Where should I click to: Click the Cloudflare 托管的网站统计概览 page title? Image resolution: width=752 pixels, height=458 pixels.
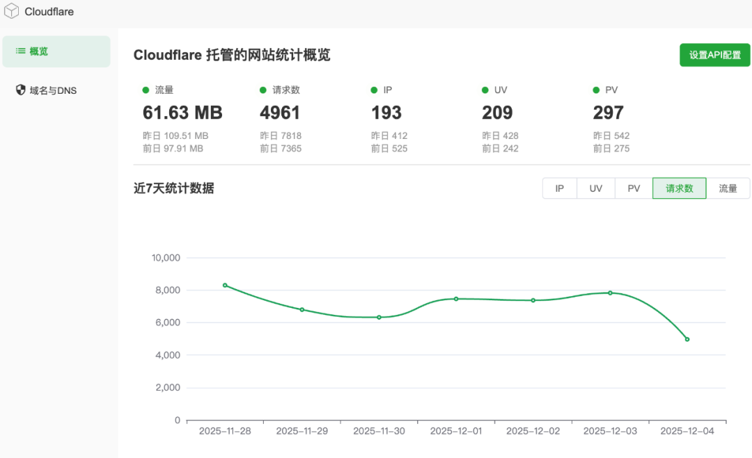tap(232, 55)
